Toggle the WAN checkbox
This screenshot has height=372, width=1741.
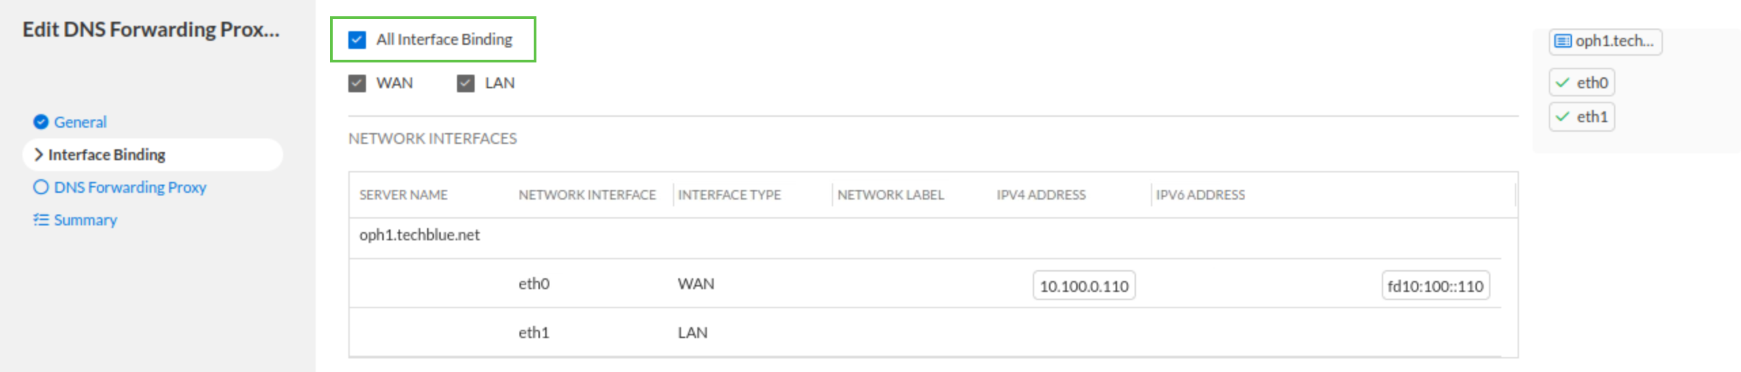(357, 83)
